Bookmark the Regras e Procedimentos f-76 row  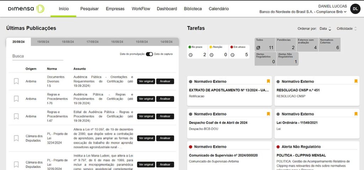(16, 99)
